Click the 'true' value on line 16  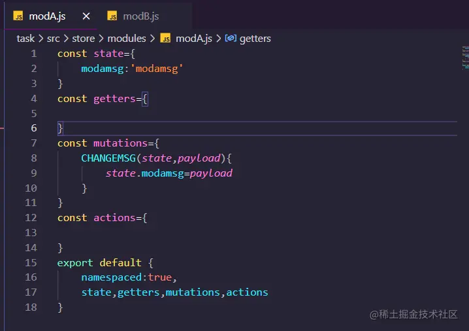(x=160, y=277)
